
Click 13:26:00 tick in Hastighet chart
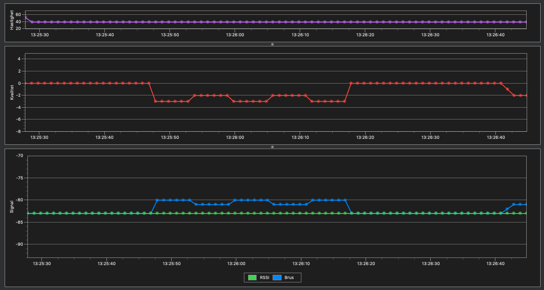pyautogui.click(x=235, y=35)
